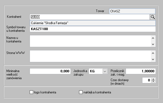Click the magnifier search icon beside Kontrahent
The width and height of the screenshot is (163, 103).
(x=153, y=17)
